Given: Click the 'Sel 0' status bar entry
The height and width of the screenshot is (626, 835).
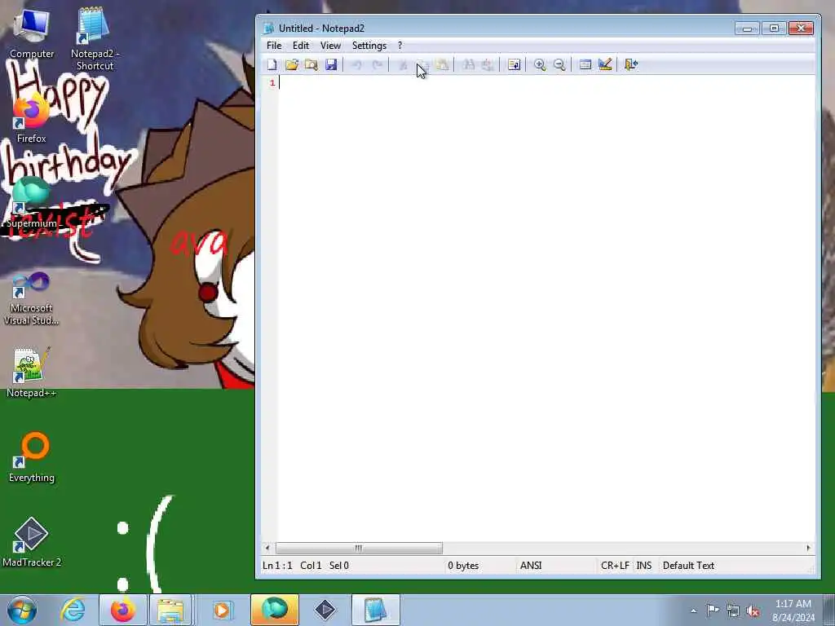Looking at the screenshot, I should (339, 566).
